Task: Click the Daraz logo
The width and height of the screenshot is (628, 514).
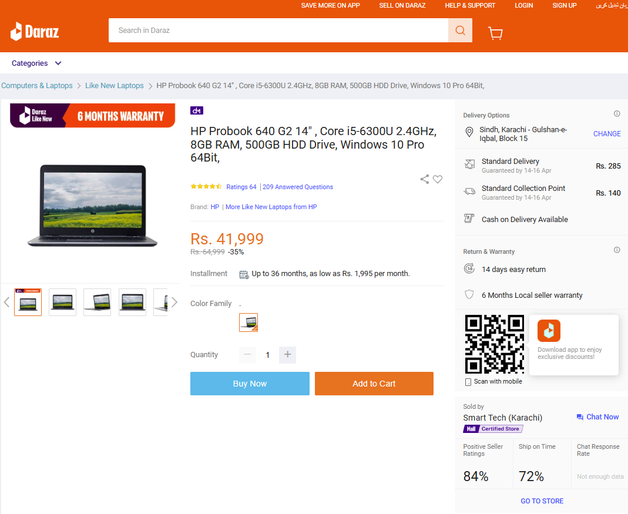Action: click(x=35, y=31)
